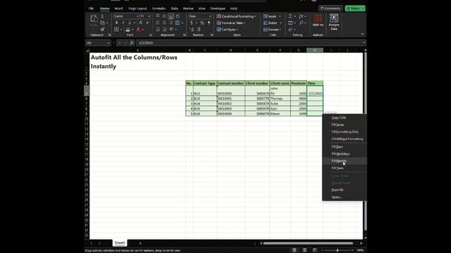Open the File tab
The height and width of the screenshot is (253, 451).
coord(91,8)
